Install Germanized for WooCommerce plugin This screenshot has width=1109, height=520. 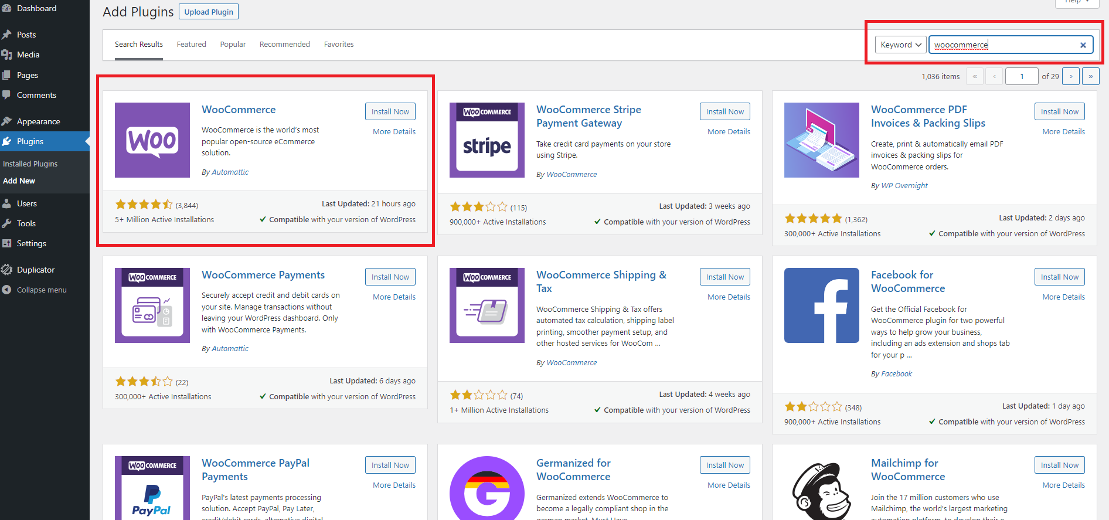[x=725, y=465]
